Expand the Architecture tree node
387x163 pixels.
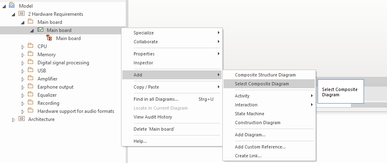pyautogui.click(x=14, y=120)
